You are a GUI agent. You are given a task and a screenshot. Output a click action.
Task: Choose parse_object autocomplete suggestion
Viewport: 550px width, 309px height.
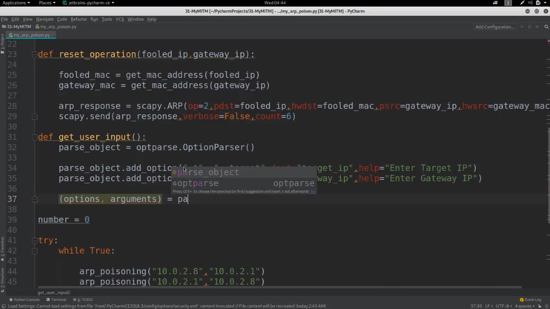tap(244, 172)
